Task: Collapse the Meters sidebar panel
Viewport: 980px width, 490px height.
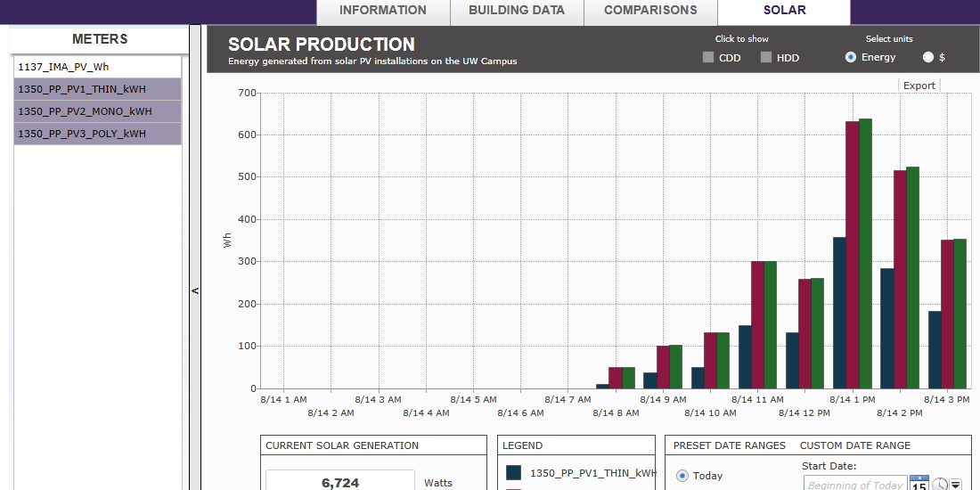Action: [x=195, y=290]
